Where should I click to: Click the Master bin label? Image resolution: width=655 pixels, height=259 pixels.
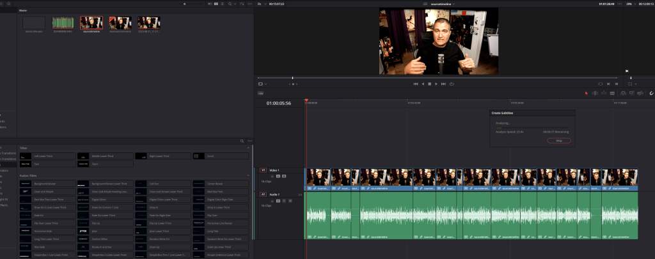coord(23,10)
